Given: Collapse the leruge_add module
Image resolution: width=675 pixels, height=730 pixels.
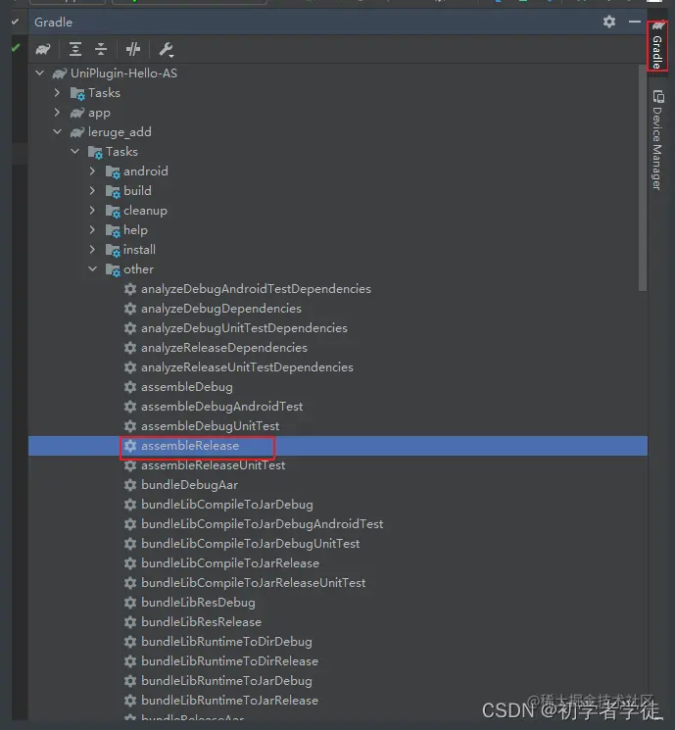Looking at the screenshot, I should pyautogui.click(x=57, y=131).
